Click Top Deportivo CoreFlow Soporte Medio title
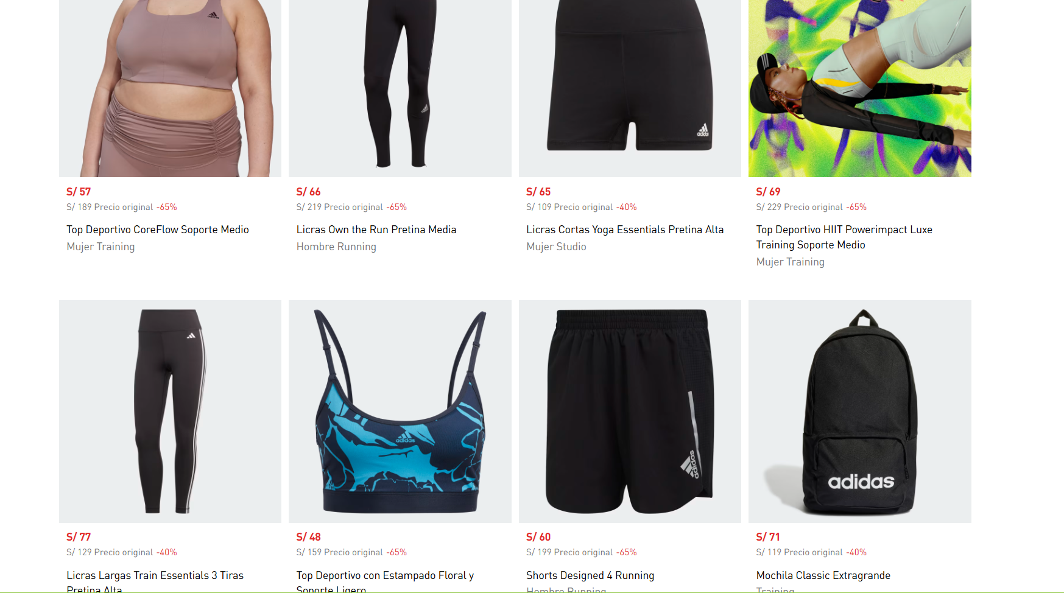The height and width of the screenshot is (593, 1064). [158, 230]
